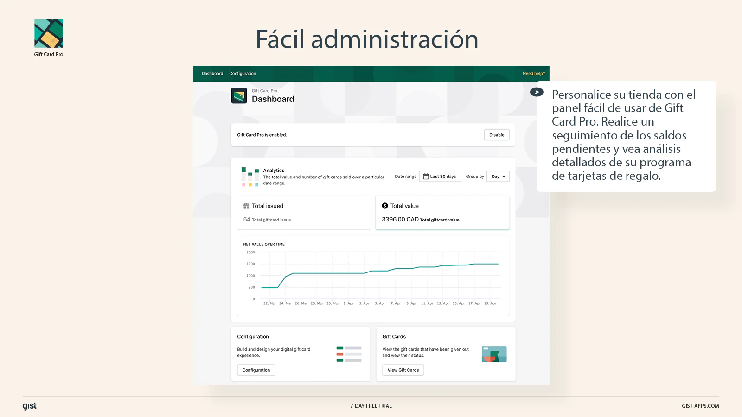Open the Dashboard menu tab
Image resolution: width=742 pixels, height=417 pixels.
[212, 74]
